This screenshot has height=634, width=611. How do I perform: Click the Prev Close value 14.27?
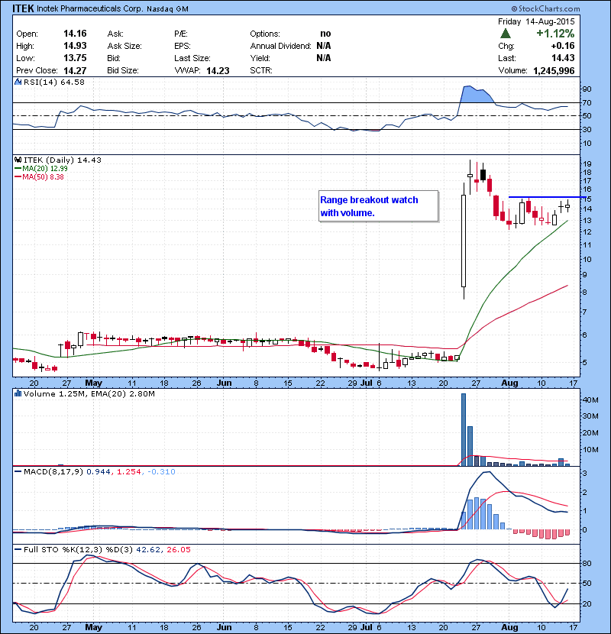tap(75, 71)
